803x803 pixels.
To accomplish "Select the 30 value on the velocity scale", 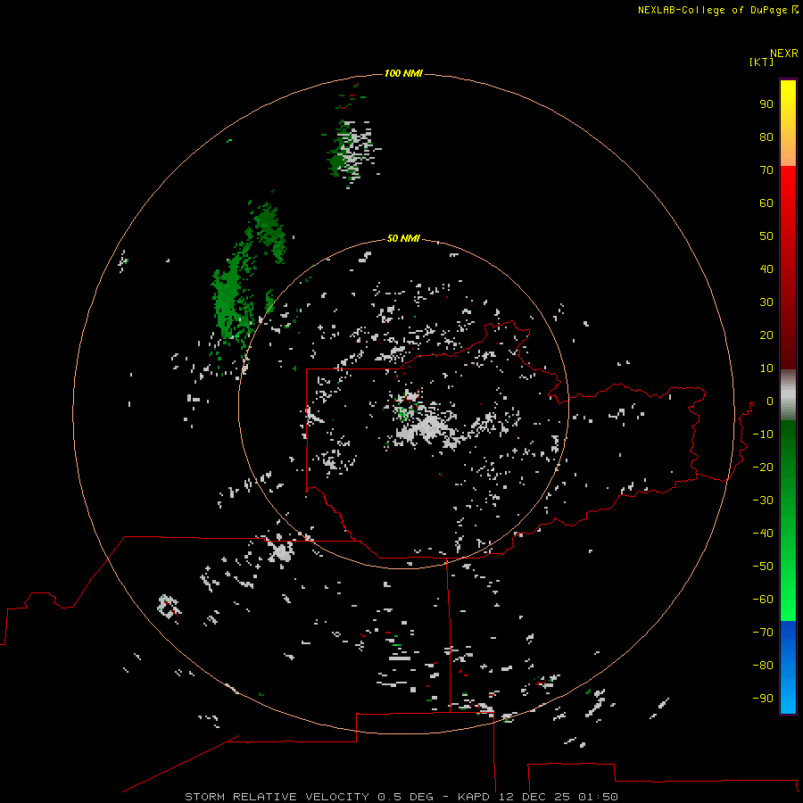I will point(766,302).
